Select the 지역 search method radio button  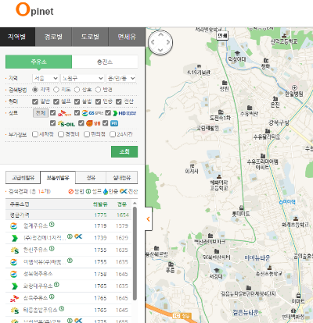[x=35, y=90]
